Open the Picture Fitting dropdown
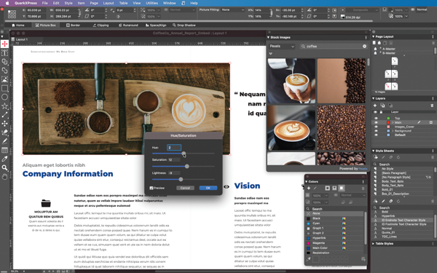 (233, 9)
